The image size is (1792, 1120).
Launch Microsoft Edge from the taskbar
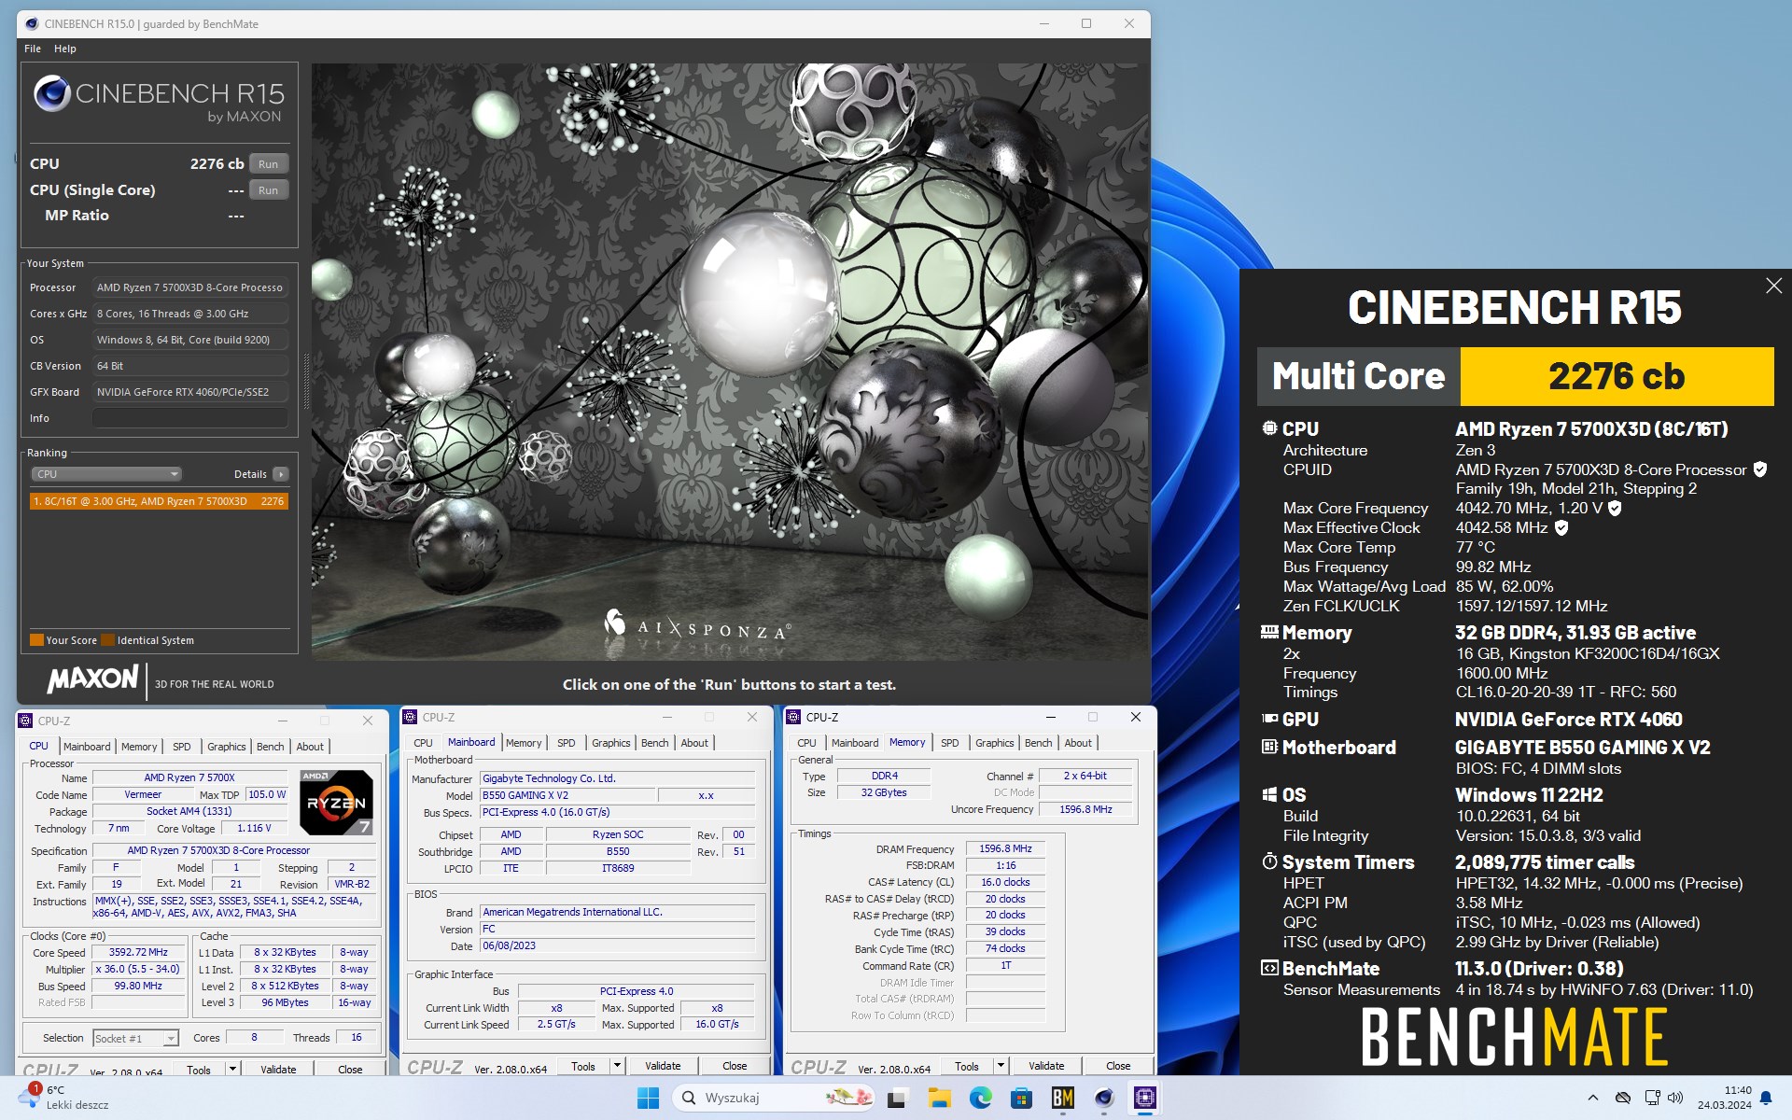[980, 1098]
